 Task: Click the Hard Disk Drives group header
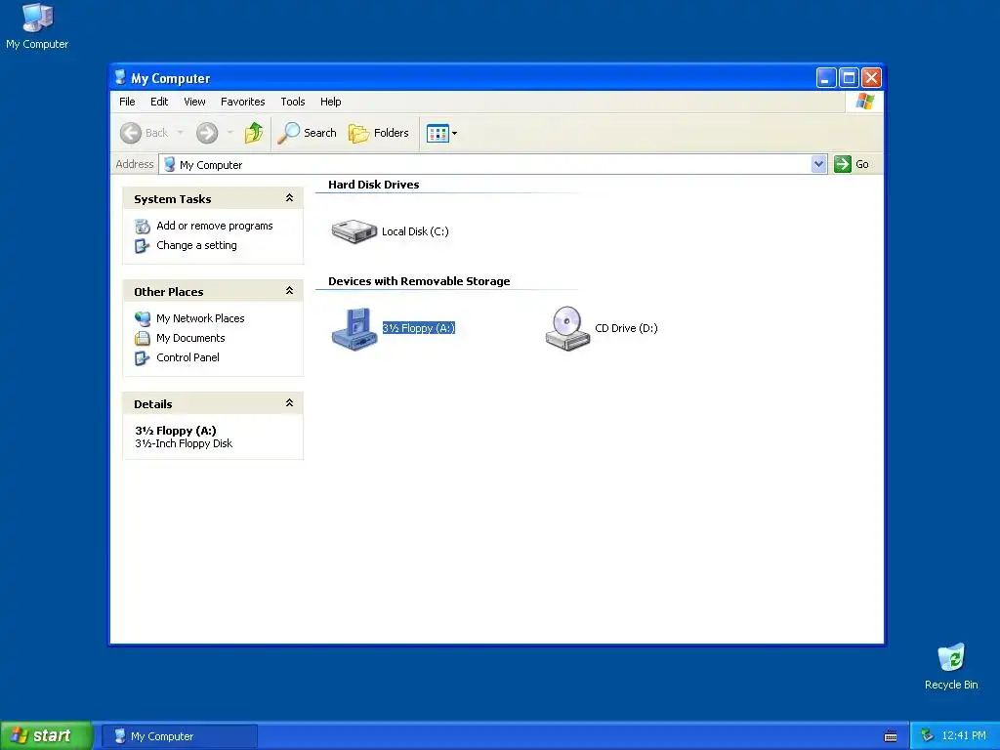click(374, 185)
